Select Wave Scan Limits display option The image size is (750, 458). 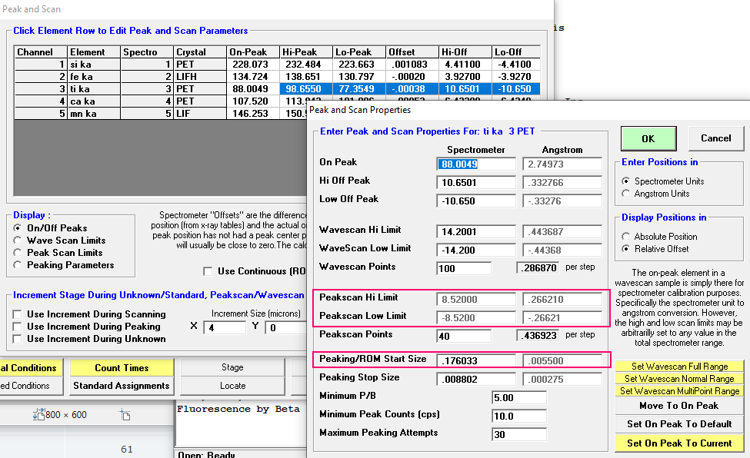point(18,241)
